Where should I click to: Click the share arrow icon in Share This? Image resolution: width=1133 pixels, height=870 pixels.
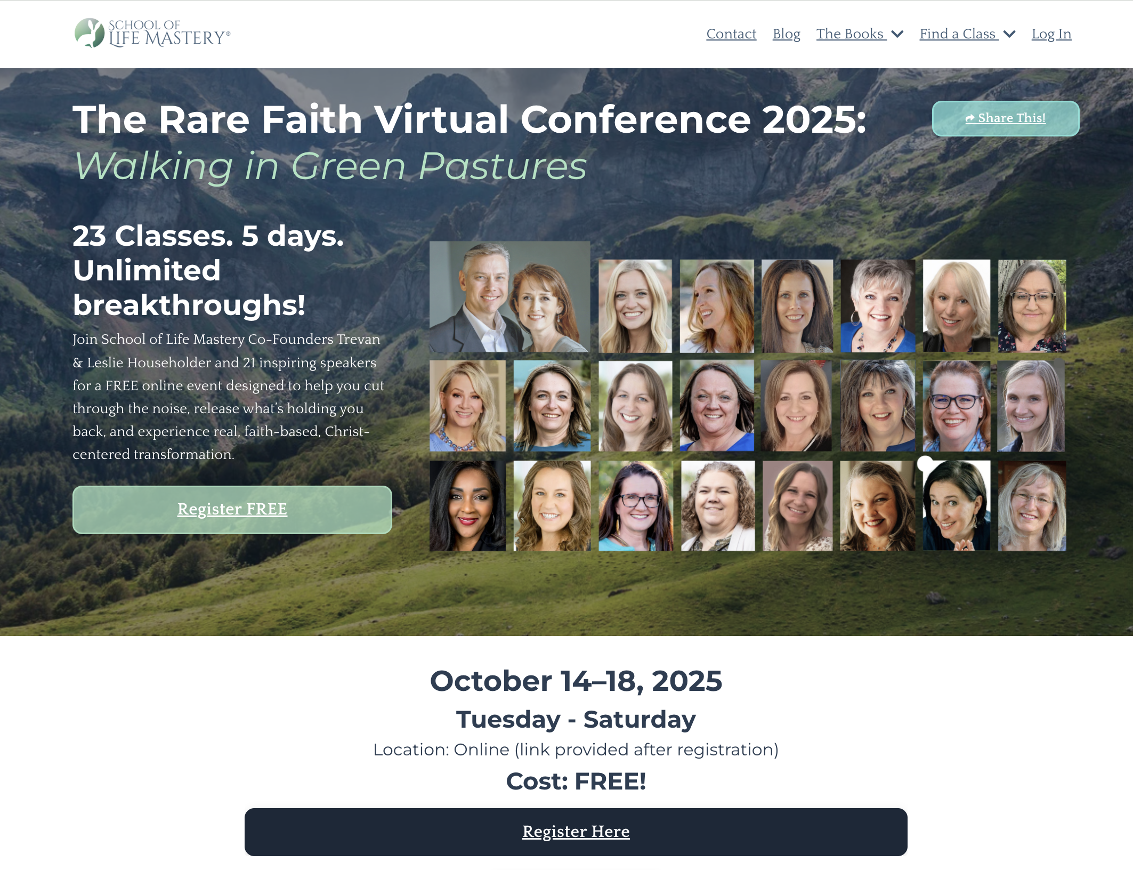pyautogui.click(x=970, y=118)
